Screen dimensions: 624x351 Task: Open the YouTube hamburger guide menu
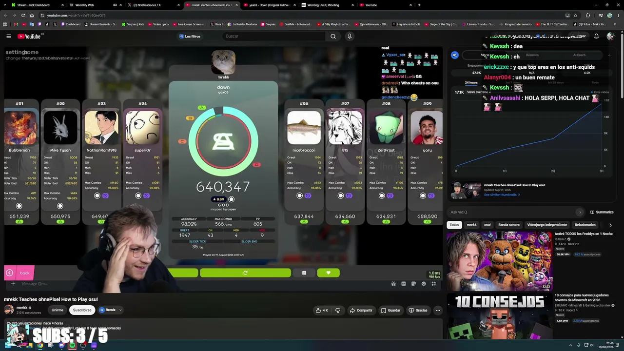point(9,36)
